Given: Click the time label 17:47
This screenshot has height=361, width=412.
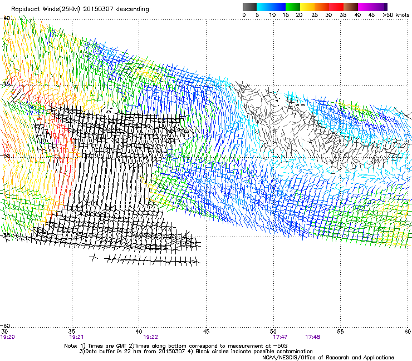Looking at the screenshot, I should [x=280, y=337].
